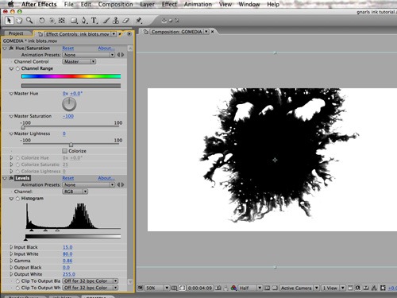
Task: Open the Animation menu
Action: 198,4
